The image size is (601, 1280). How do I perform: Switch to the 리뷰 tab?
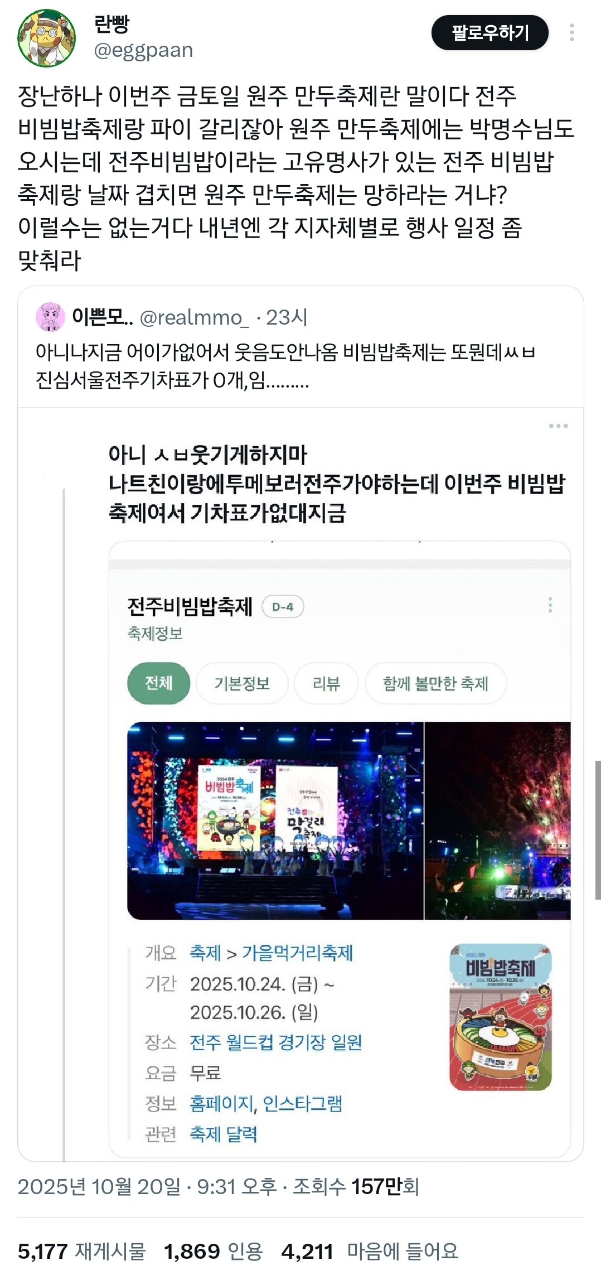(x=326, y=683)
